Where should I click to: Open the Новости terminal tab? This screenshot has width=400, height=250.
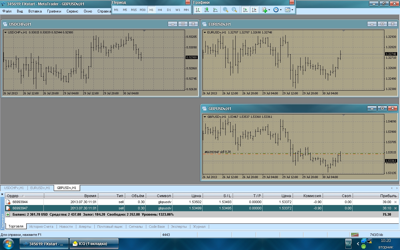click(x=66, y=227)
